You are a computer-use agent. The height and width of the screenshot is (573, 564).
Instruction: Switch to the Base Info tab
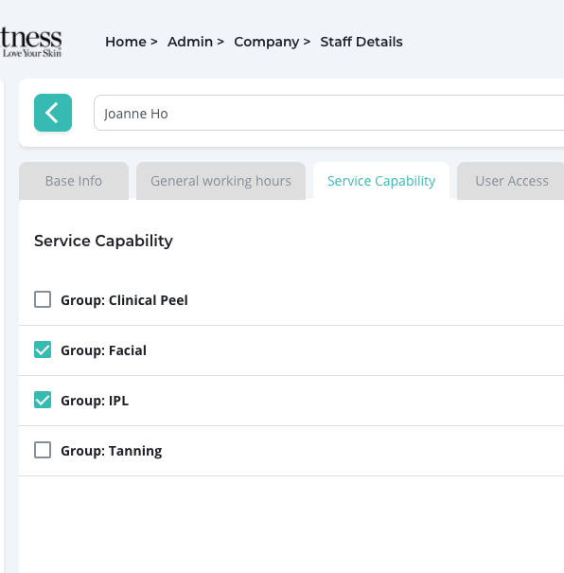(74, 181)
